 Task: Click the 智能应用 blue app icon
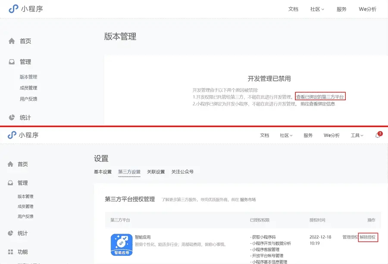(121, 245)
